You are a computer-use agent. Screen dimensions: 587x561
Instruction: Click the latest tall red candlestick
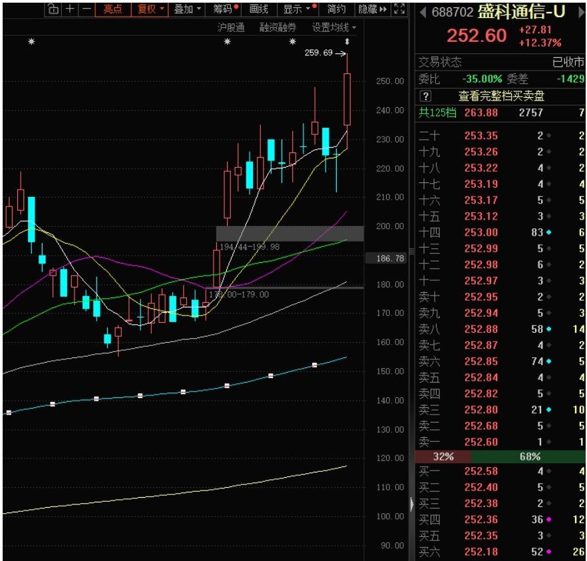click(347, 99)
